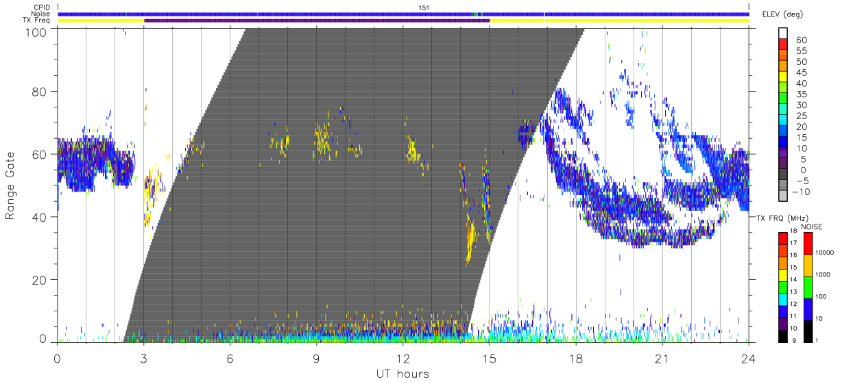Click the 12 tick label on UT hours axis
This screenshot has width=842, height=388.
point(402,358)
